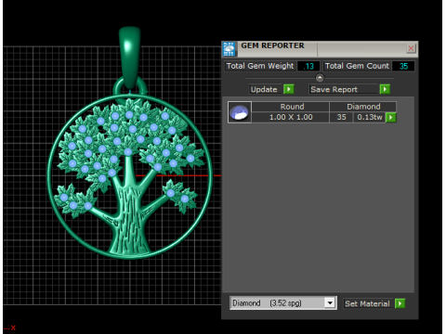Click the Diamond material cell in the report

(363, 107)
